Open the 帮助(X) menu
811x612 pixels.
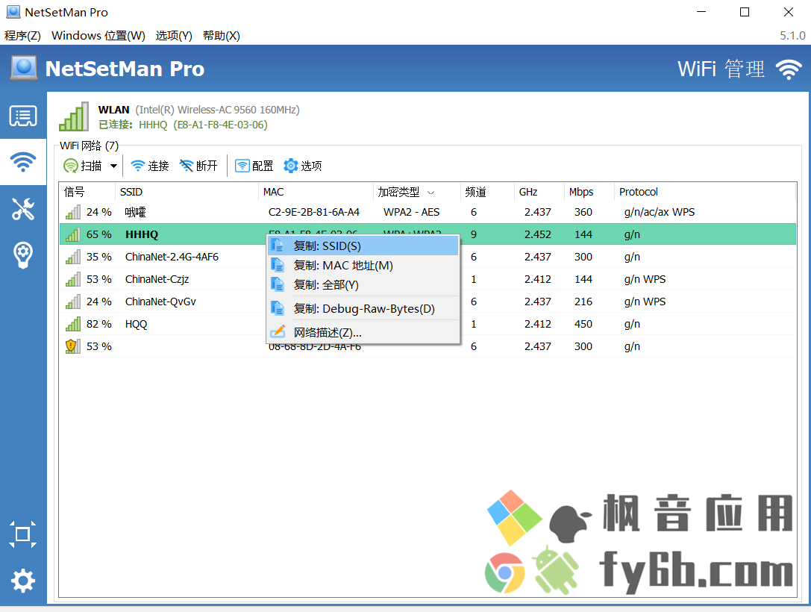pyautogui.click(x=222, y=36)
